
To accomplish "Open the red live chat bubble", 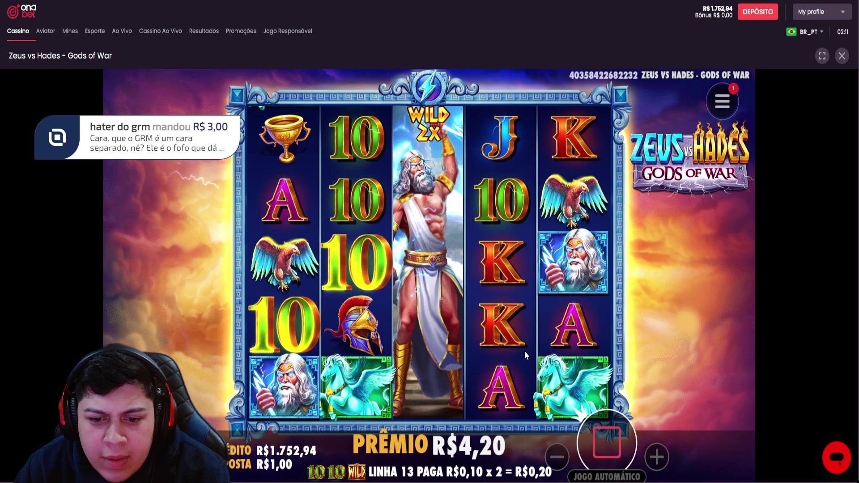I will [836, 457].
